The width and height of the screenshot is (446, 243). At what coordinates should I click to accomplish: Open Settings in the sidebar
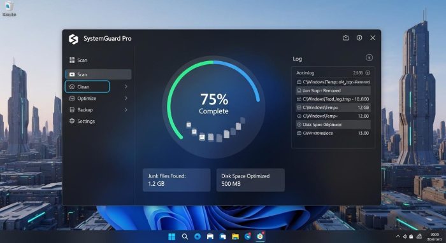click(x=82, y=121)
